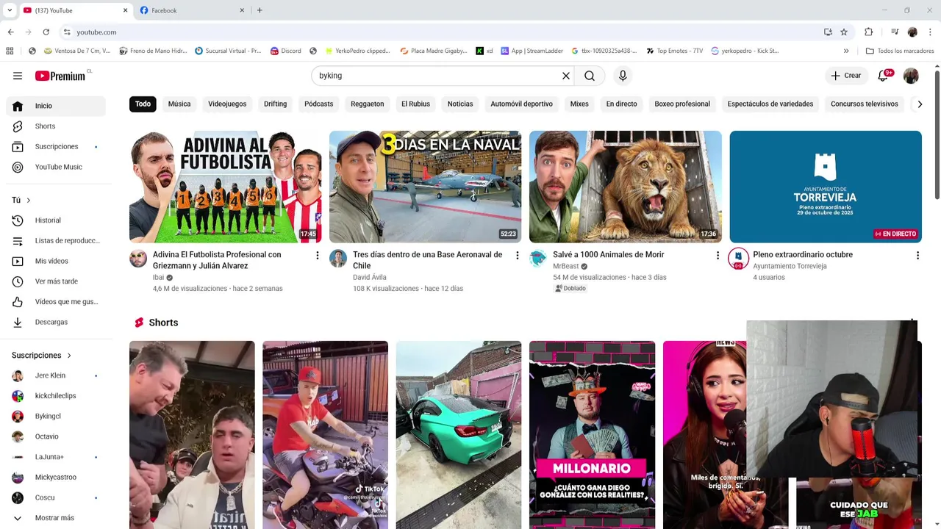Expand Mostrar más subscriptions
Viewport: 941px width, 529px height.
tap(56, 518)
